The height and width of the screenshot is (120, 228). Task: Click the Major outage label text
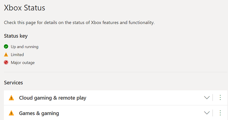pyautogui.click(x=23, y=63)
